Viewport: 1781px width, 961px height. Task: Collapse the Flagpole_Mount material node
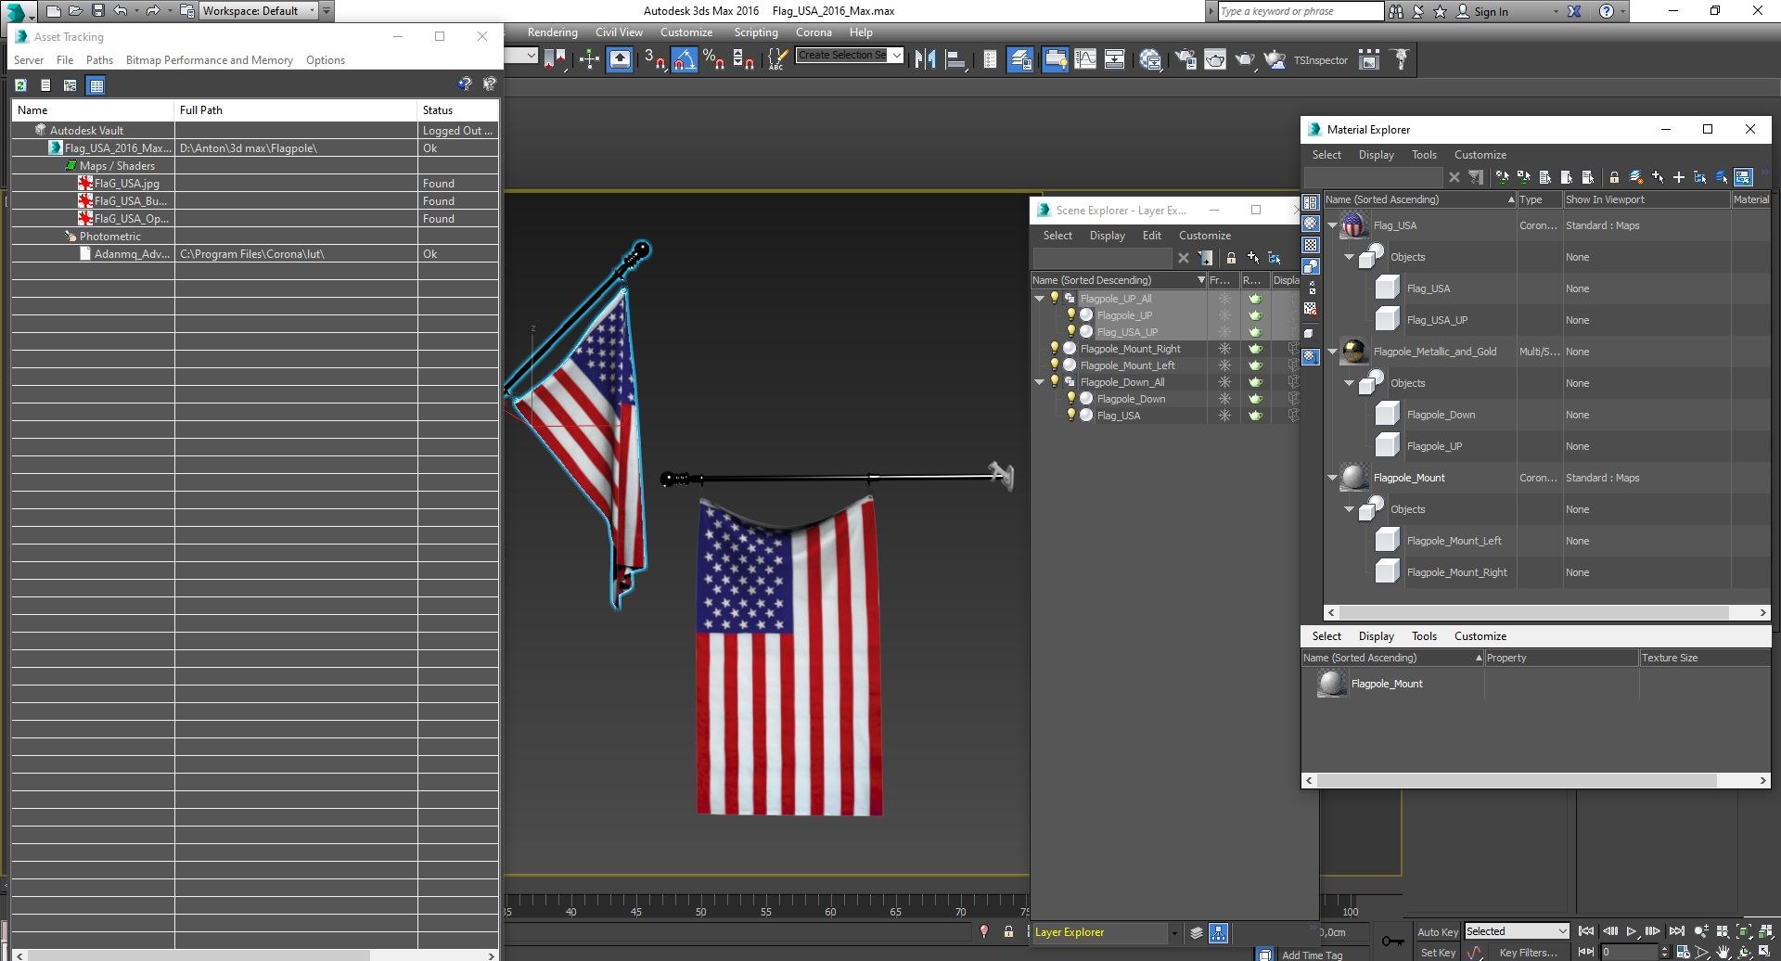click(x=1333, y=478)
